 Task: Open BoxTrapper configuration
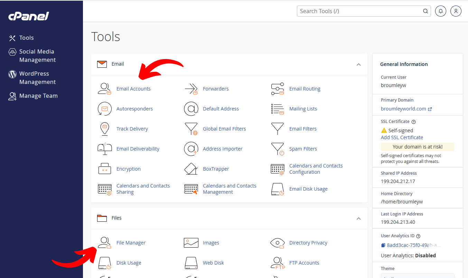(x=216, y=169)
